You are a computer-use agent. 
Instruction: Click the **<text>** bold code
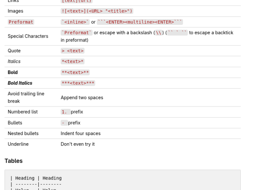pos(75,72)
